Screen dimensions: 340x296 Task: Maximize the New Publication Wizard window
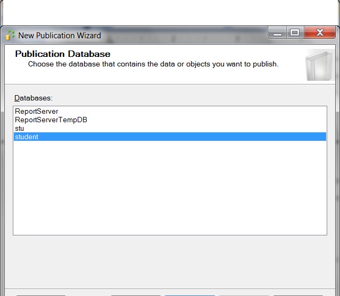click(295, 33)
